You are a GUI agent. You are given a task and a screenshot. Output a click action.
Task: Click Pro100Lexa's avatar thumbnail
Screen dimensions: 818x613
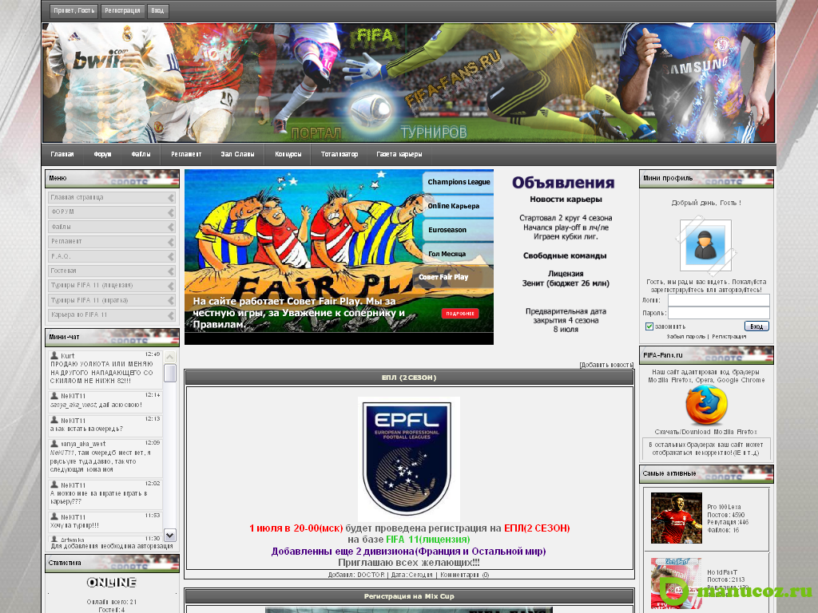pyautogui.click(x=676, y=518)
